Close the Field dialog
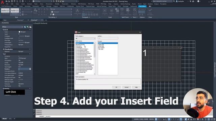The height and width of the screenshot is (121, 216). point(140,32)
